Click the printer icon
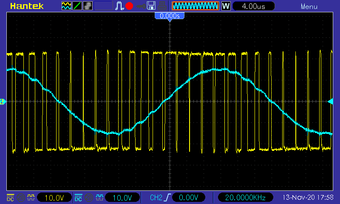The width and height of the screenshot is (340, 204). [x=162, y=6]
